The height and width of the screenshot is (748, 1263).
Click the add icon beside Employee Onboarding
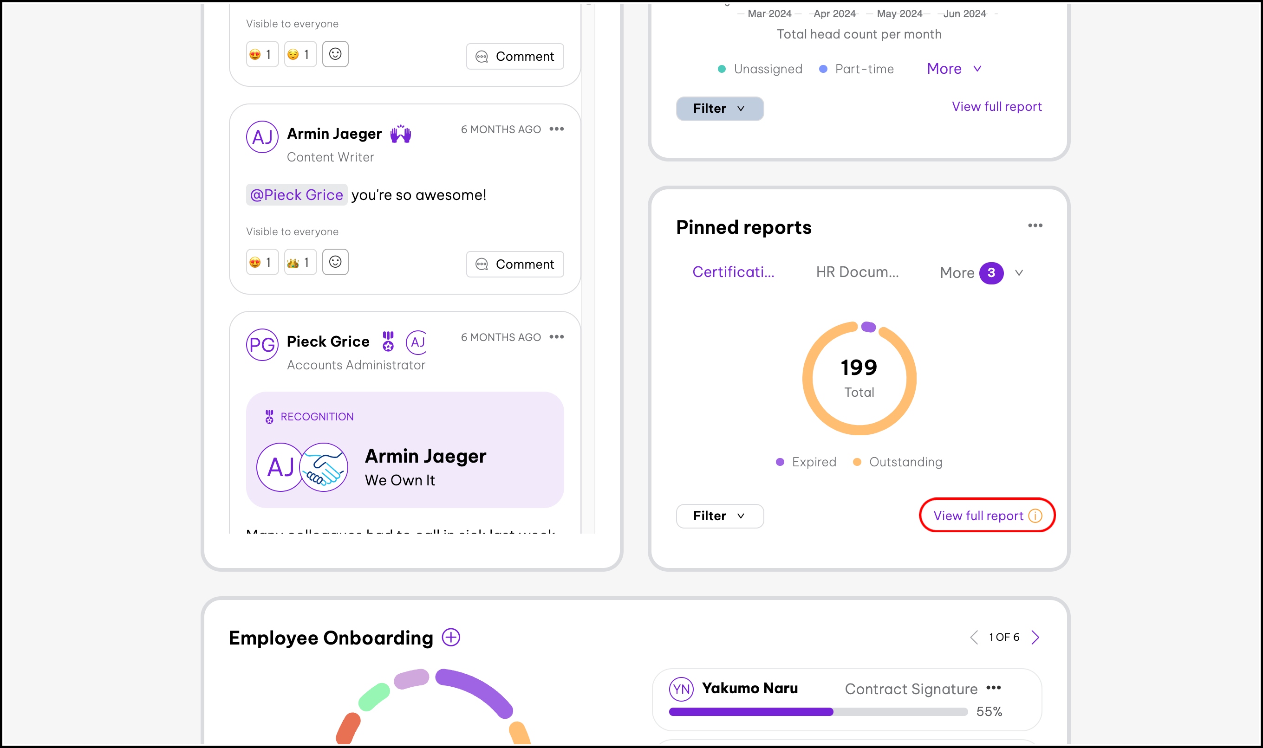pyautogui.click(x=451, y=637)
